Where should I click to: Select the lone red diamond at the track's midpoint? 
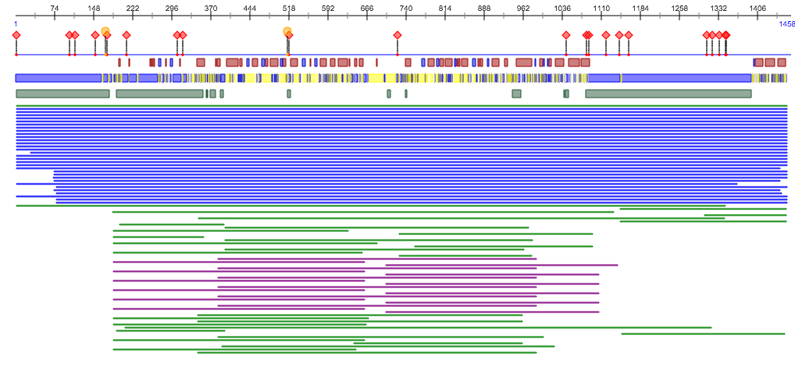[x=397, y=35]
